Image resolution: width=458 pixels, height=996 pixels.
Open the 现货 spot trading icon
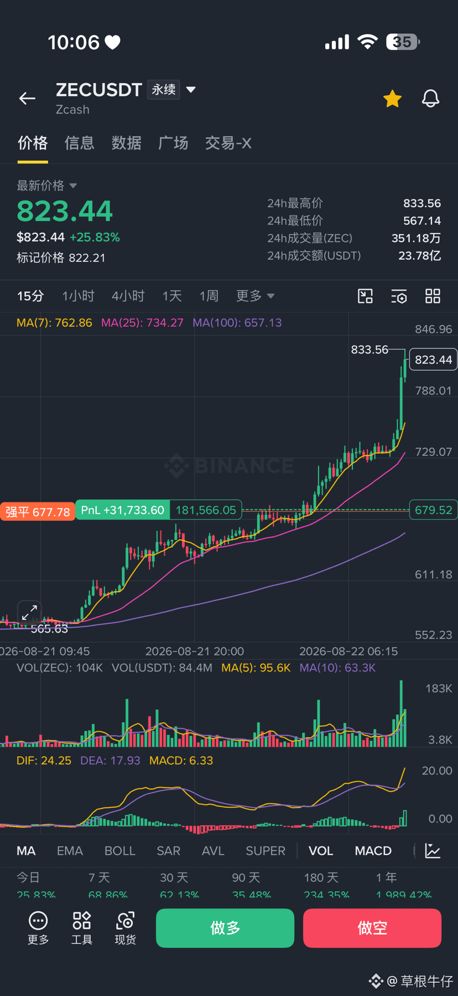tap(126, 928)
